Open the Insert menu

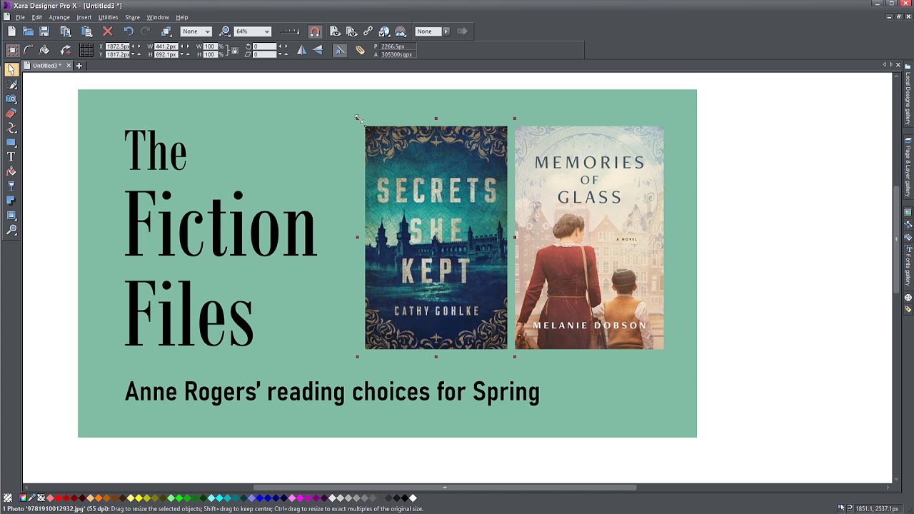[x=84, y=17]
